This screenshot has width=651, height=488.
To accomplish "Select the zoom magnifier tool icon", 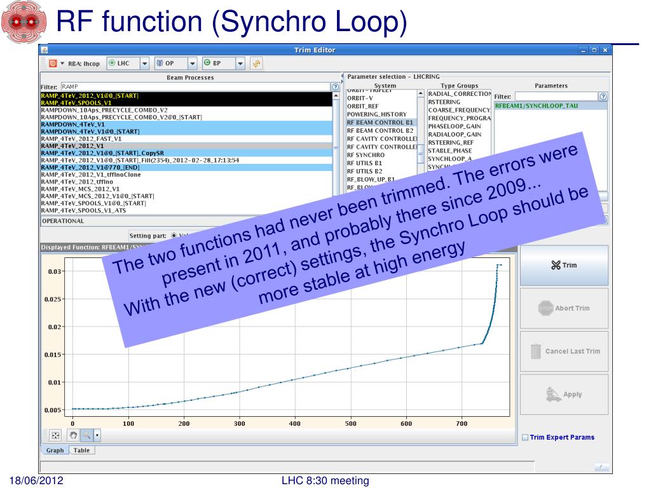I will (86, 435).
